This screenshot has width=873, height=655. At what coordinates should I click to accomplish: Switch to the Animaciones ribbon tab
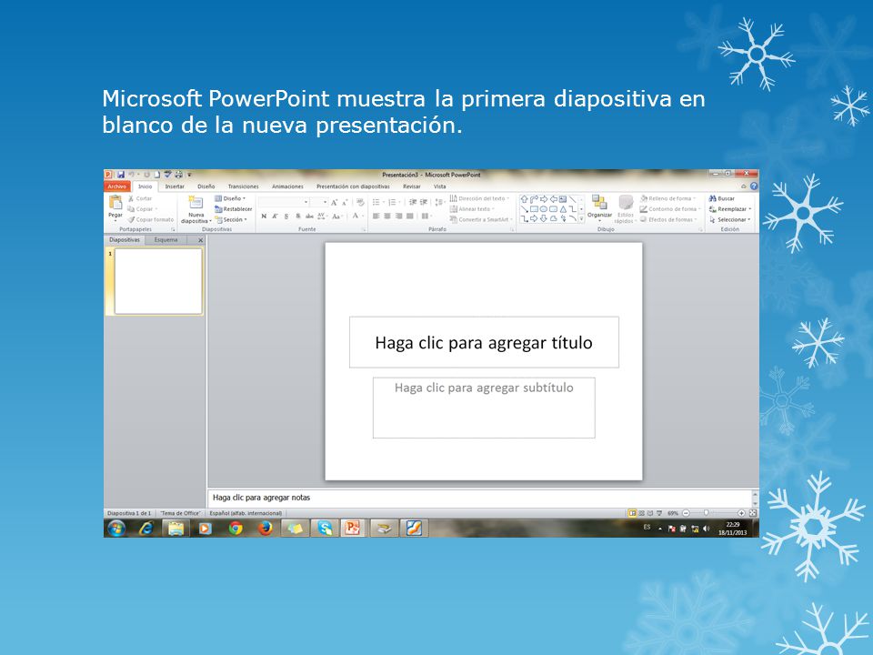[x=287, y=186]
